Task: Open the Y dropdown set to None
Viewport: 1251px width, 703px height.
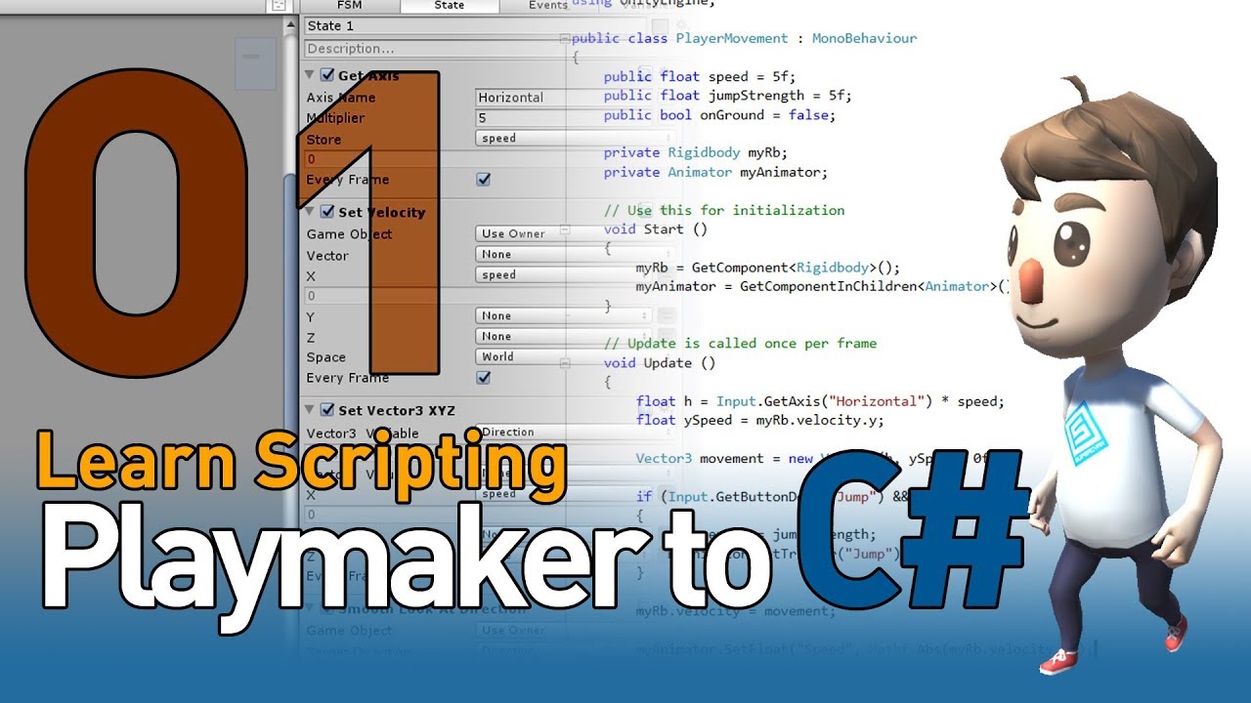Action: point(563,316)
